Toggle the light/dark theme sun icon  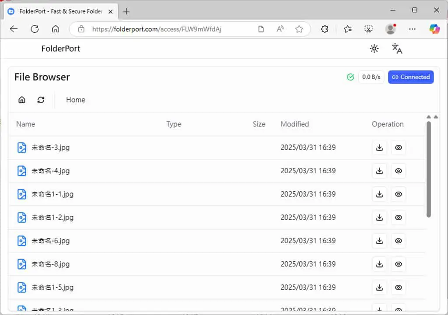tap(374, 49)
